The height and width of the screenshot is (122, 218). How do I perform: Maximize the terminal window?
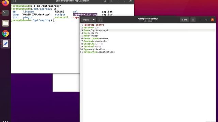coord(125,1)
